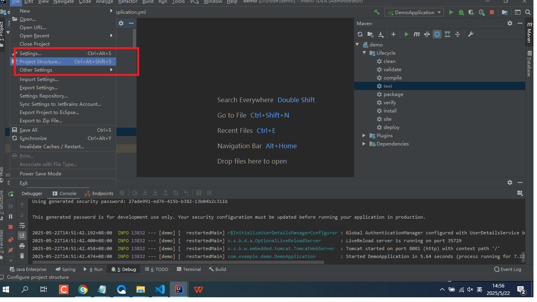Open Google Chrome from taskbar
The height and width of the screenshot is (302, 537).
(x=83, y=290)
